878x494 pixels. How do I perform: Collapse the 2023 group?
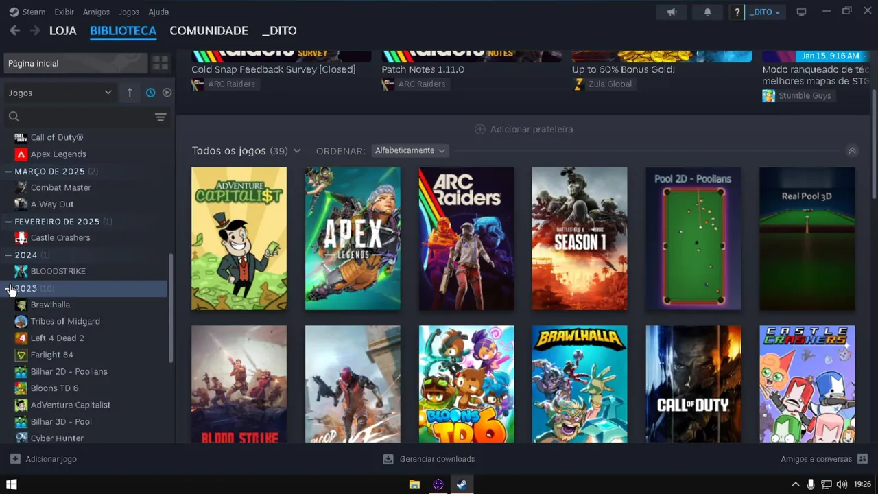coord(9,289)
